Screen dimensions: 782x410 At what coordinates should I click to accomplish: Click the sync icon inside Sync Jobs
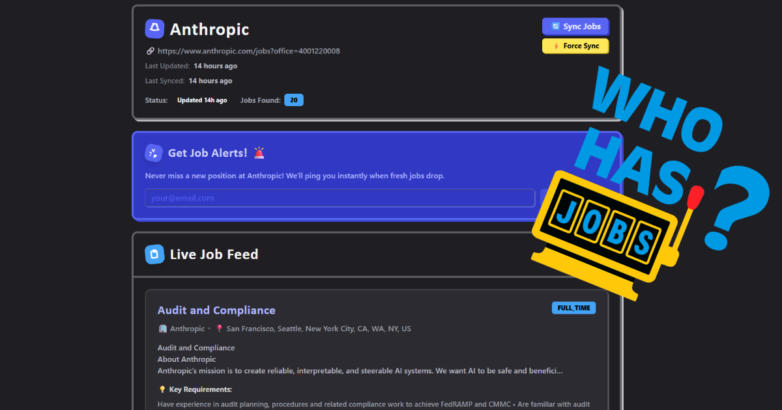(x=555, y=27)
